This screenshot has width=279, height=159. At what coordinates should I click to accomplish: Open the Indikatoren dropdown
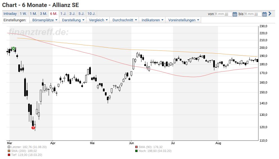(152, 20)
